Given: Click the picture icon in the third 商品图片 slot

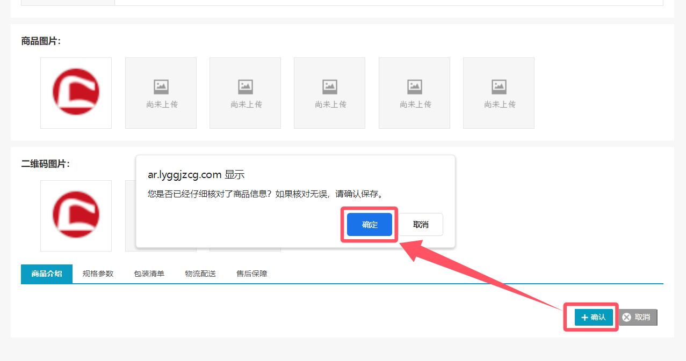Looking at the screenshot, I should coord(245,86).
